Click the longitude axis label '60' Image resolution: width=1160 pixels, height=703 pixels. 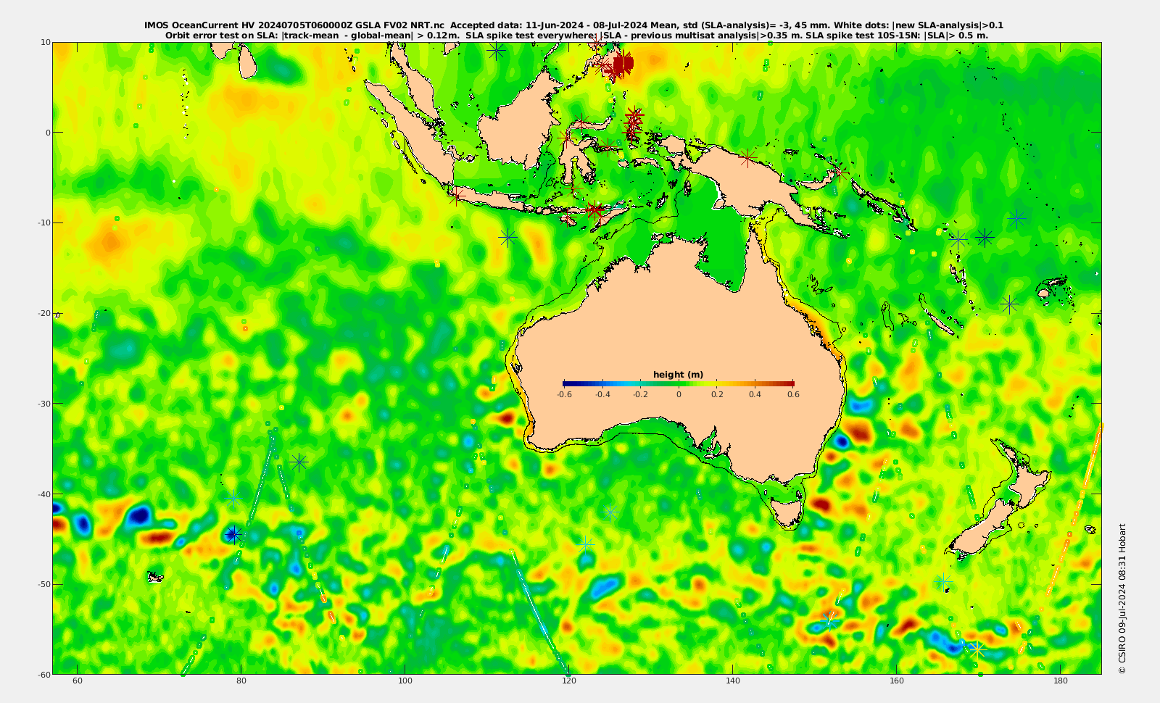(x=78, y=681)
